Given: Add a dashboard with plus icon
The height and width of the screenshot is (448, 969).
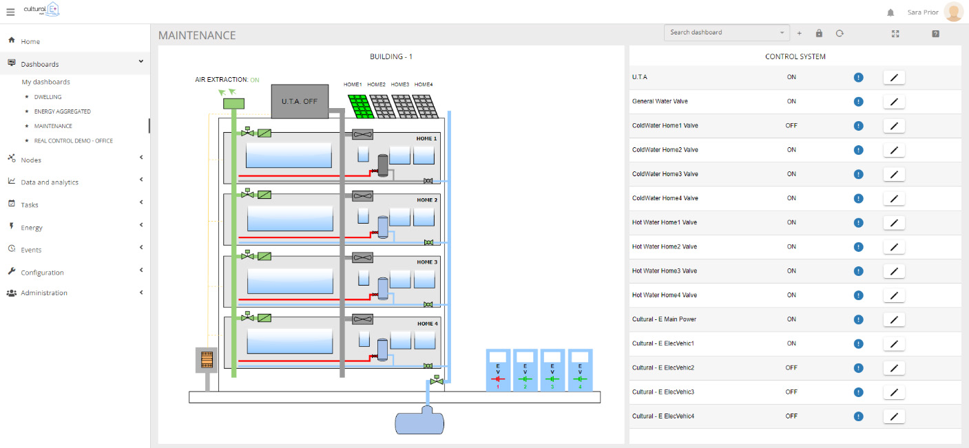Looking at the screenshot, I should pyautogui.click(x=800, y=33).
